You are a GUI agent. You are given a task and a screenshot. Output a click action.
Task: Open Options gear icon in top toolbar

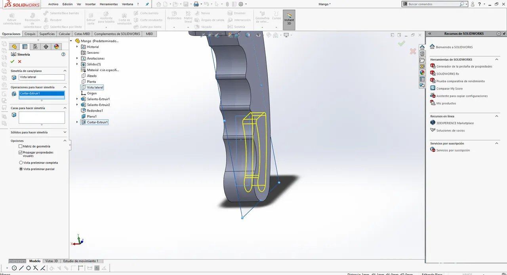240,4
